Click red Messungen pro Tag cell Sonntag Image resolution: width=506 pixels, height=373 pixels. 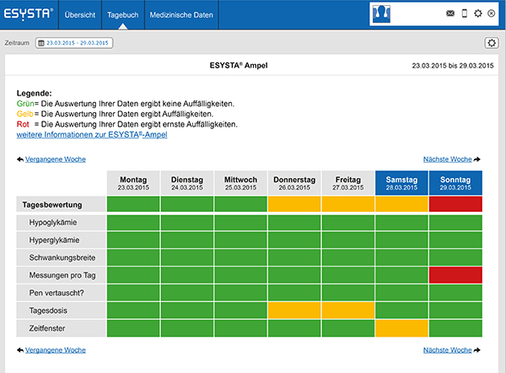click(x=455, y=275)
